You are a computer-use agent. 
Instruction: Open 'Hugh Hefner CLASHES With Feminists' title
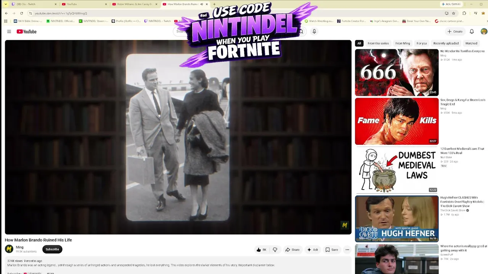pos(462,202)
